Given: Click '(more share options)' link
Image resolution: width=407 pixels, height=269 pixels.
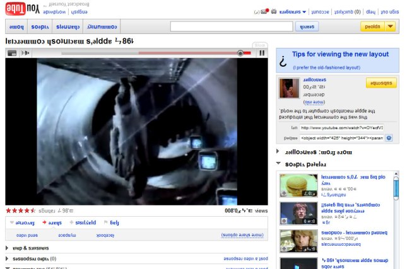Looking at the screenshot, I should (x=242, y=235).
